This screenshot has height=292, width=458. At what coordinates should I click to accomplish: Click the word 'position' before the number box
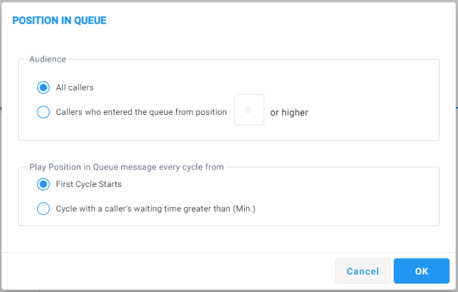pos(210,112)
